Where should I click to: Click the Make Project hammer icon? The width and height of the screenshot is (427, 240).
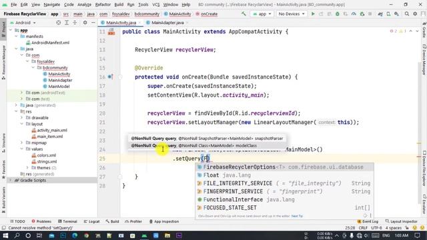click(244, 13)
